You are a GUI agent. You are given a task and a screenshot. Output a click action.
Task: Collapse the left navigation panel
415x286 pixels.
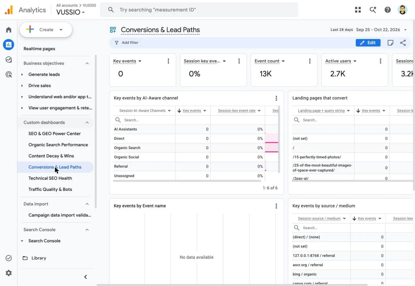coord(85,277)
